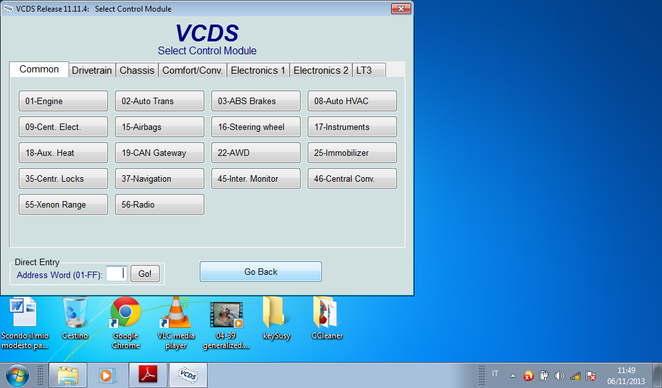The width and height of the screenshot is (662, 388).
Task: Open the 01-Engine control module
Action: coord(63,101)
